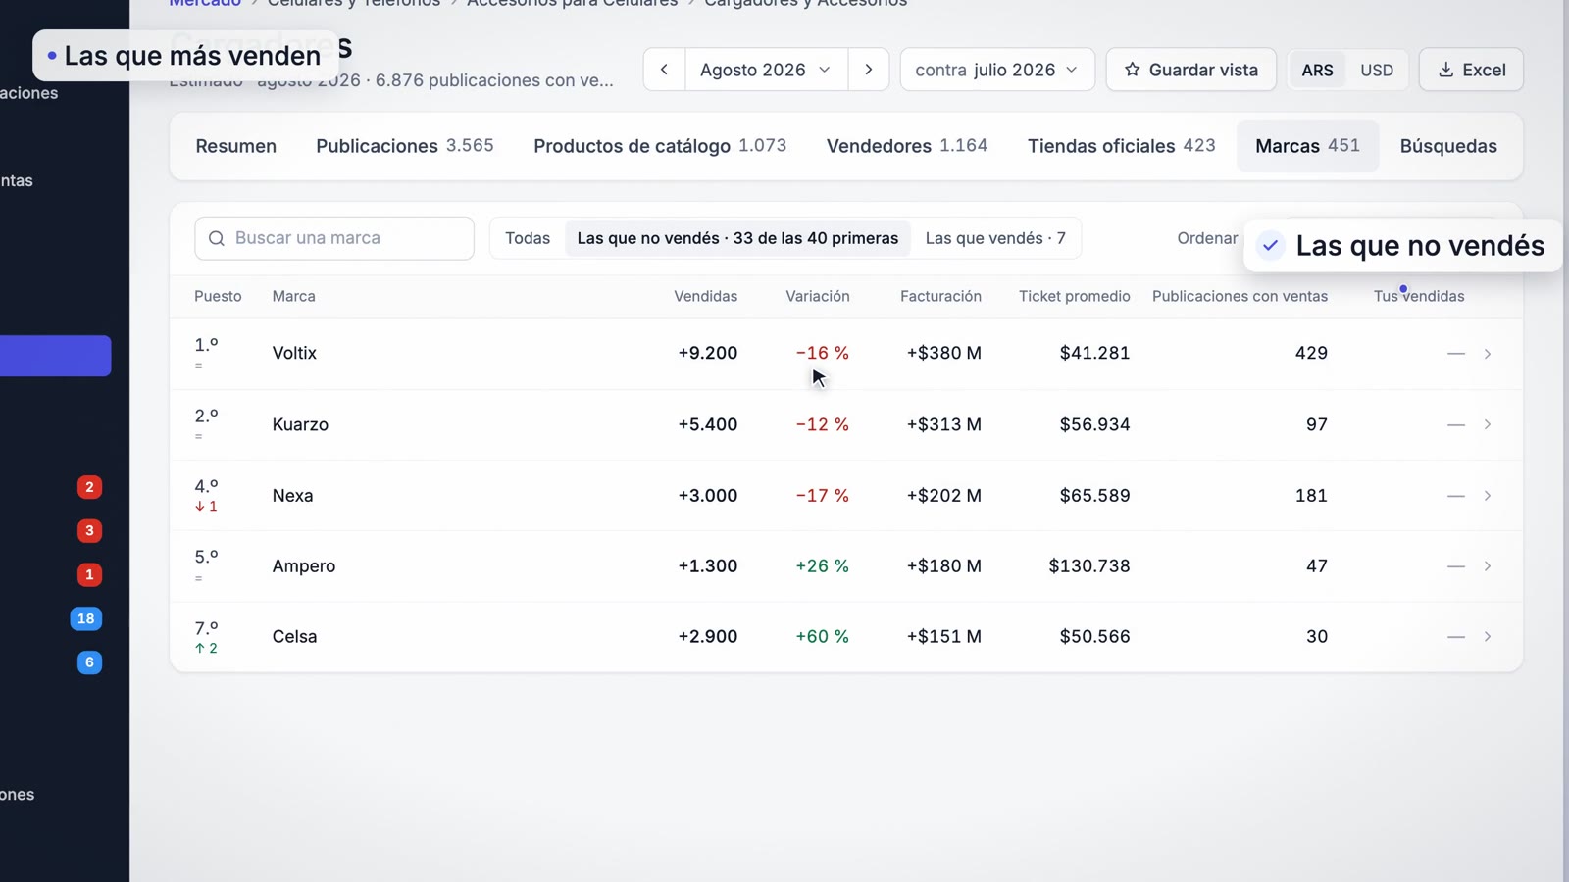
Task: Switch currency to ARS
Action: pos(1317,70)
